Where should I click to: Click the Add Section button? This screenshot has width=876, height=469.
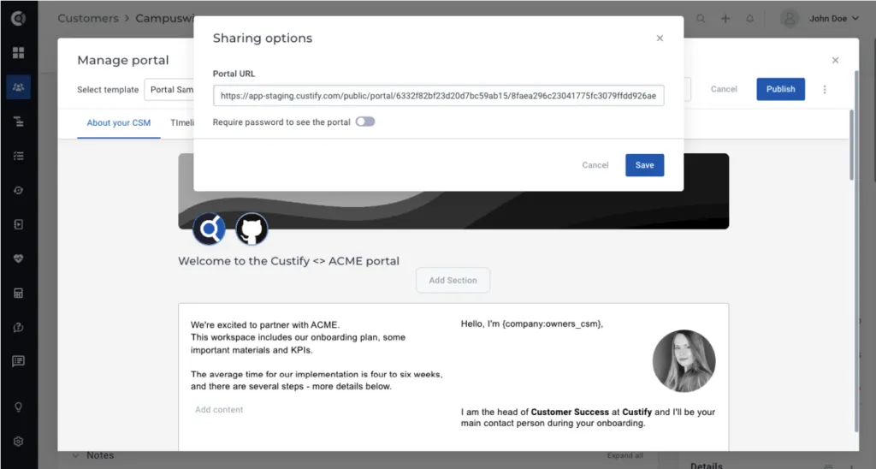(453, 280)
